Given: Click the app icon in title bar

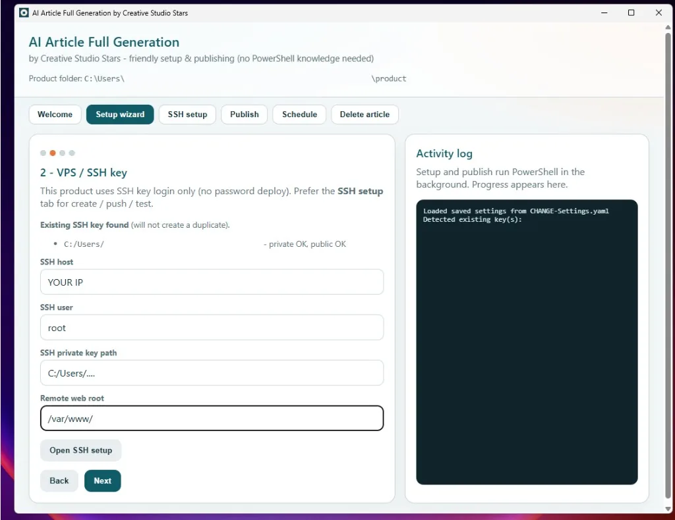Looking at the screenshot, I should (x=24, y=13).
